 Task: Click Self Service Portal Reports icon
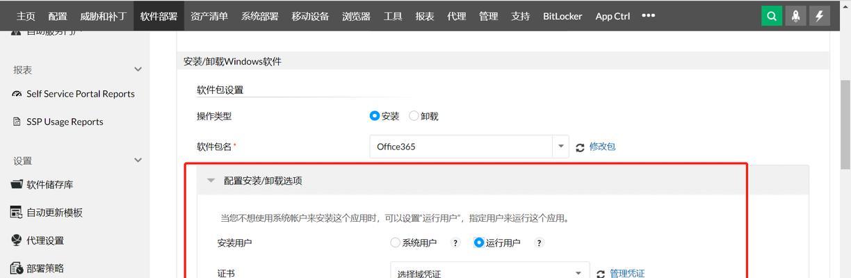coord(17,94)
